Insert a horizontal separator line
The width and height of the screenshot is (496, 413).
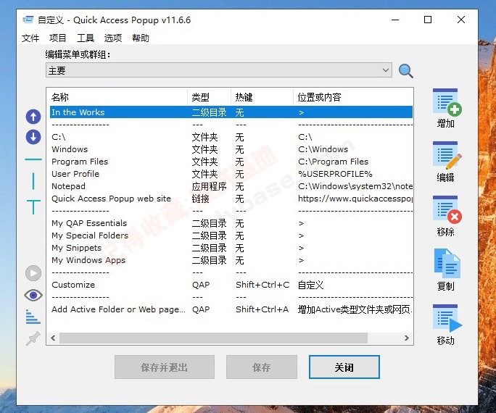33,159
